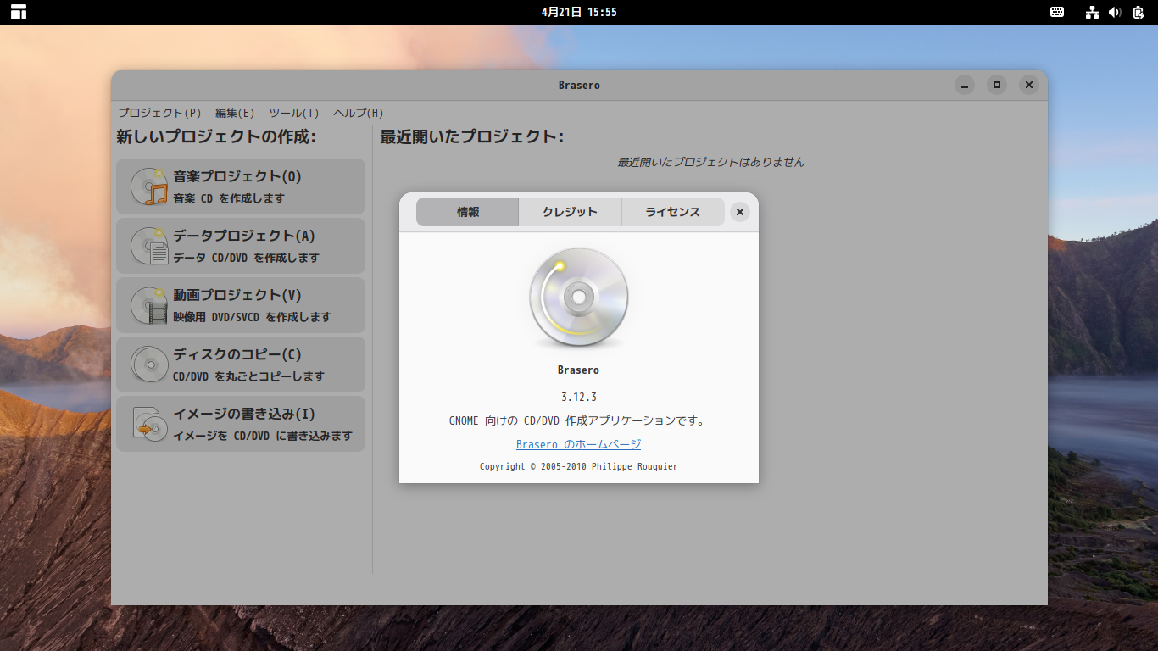This screenshot has width=1158, height=651.
Task: Click the data project disc icon
Action: [x=149, y=246]
